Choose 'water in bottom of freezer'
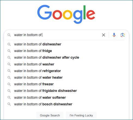This screenshot has height=120, width=133. [x=66, y=84]
